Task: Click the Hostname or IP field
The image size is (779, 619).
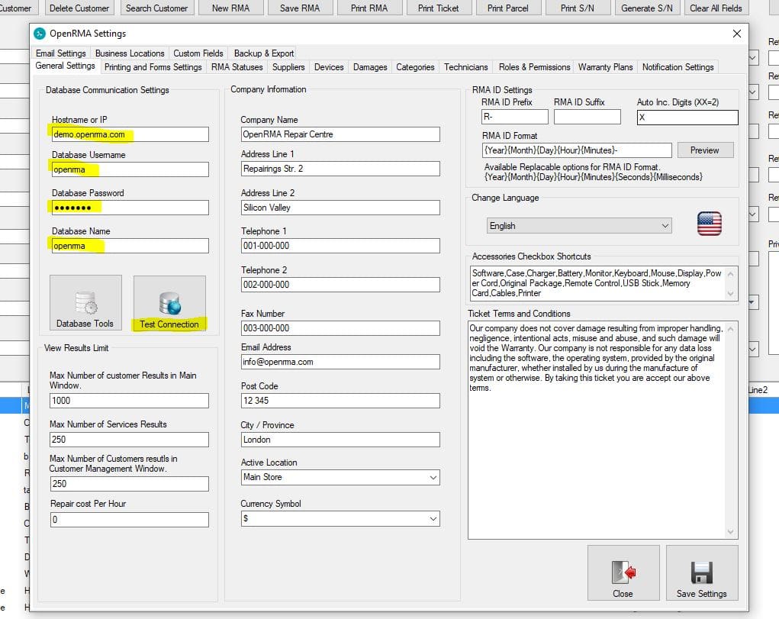Action: coord(130,134)
